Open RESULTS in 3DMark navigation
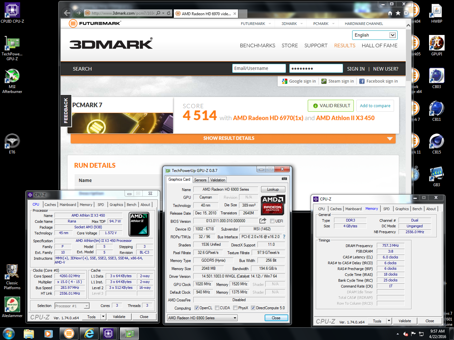This screenshot has width=454, height=340. pos(345,46)
